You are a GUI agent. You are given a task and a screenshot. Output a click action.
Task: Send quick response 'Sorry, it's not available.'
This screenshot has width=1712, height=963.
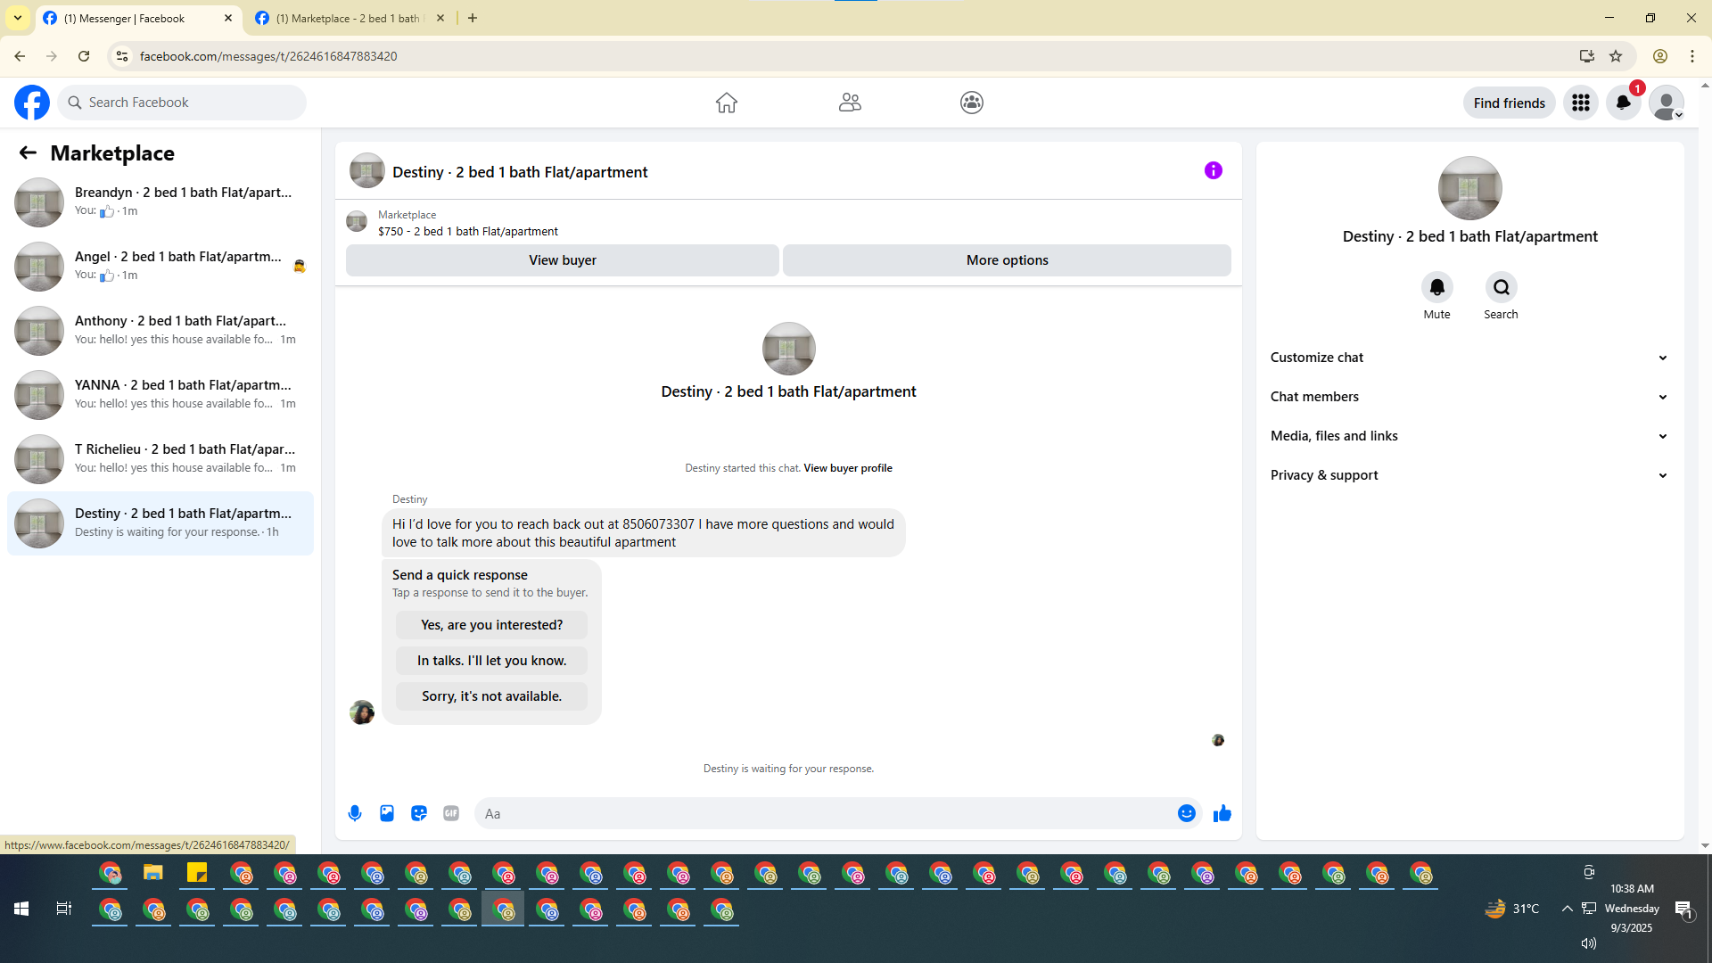click(492, 696)
